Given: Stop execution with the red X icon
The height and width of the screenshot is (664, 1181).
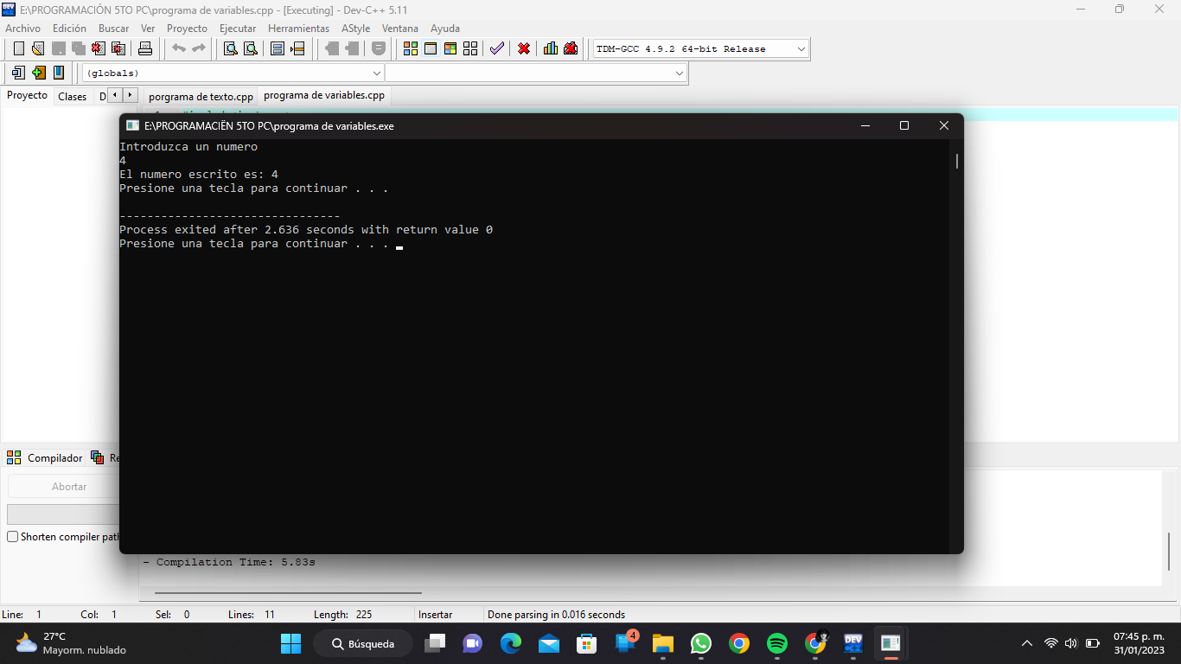Looking at the screenshot, I should pyautogui.click(x=524, y=48).
